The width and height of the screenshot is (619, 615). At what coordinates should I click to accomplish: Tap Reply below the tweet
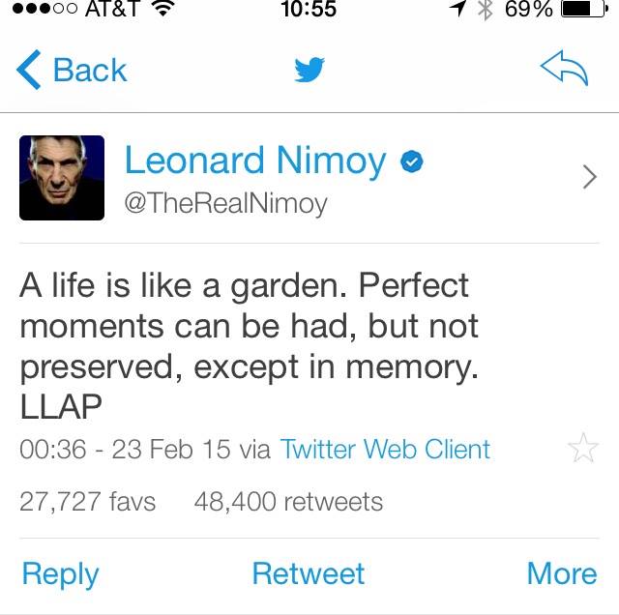(x=60, y=573)
